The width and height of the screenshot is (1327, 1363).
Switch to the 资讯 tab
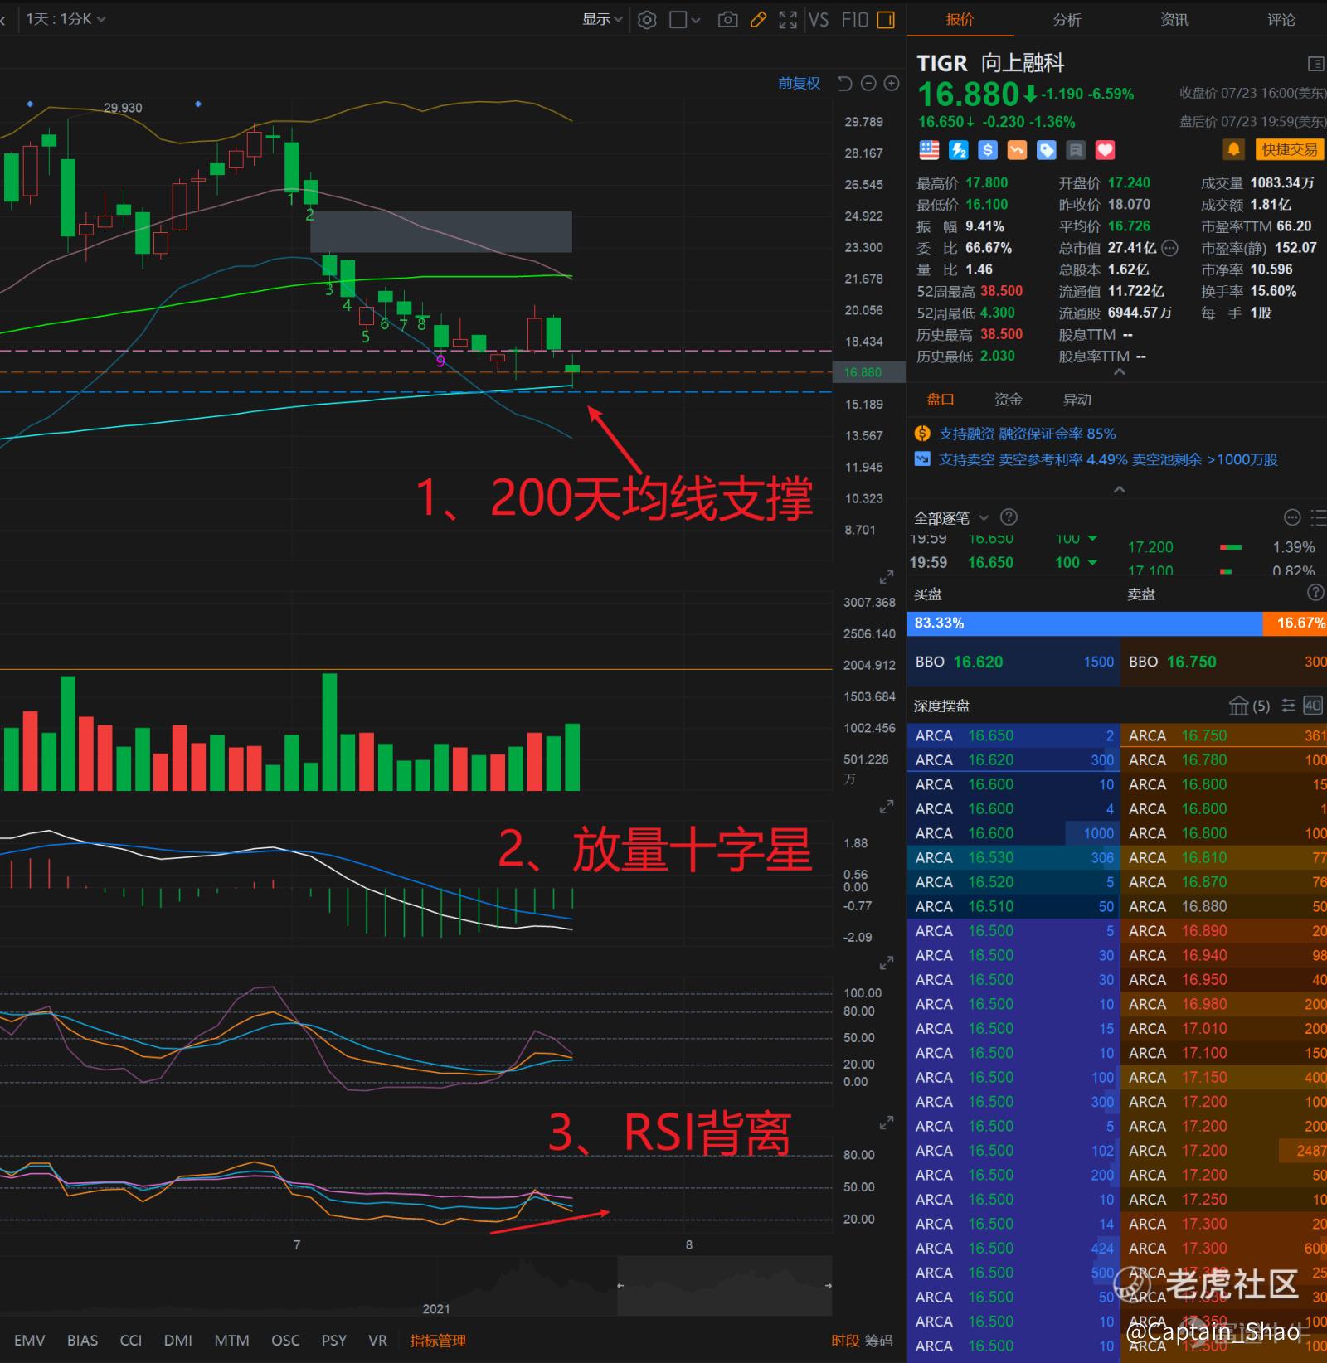pos(1174,20)
